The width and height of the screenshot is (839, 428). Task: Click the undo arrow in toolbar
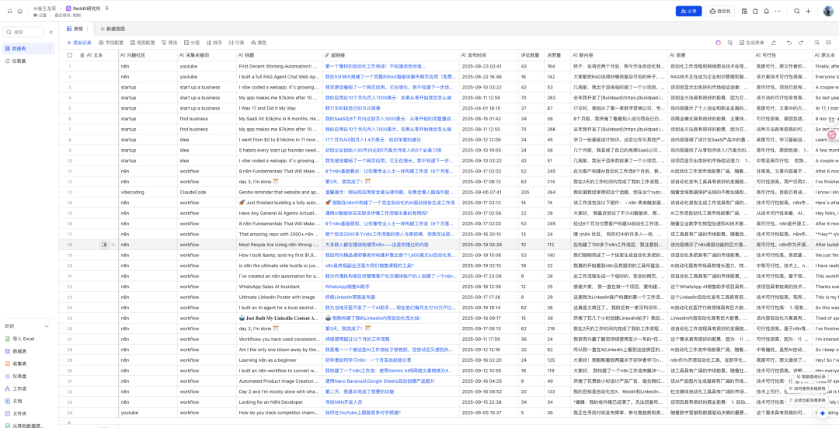(789, 43)
